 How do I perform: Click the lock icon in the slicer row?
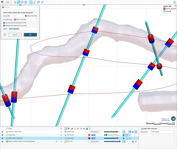click(87, 129)
